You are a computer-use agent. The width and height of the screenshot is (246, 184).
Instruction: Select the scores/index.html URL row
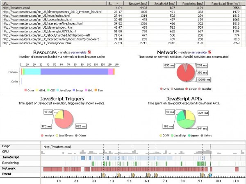click(121, 43)
